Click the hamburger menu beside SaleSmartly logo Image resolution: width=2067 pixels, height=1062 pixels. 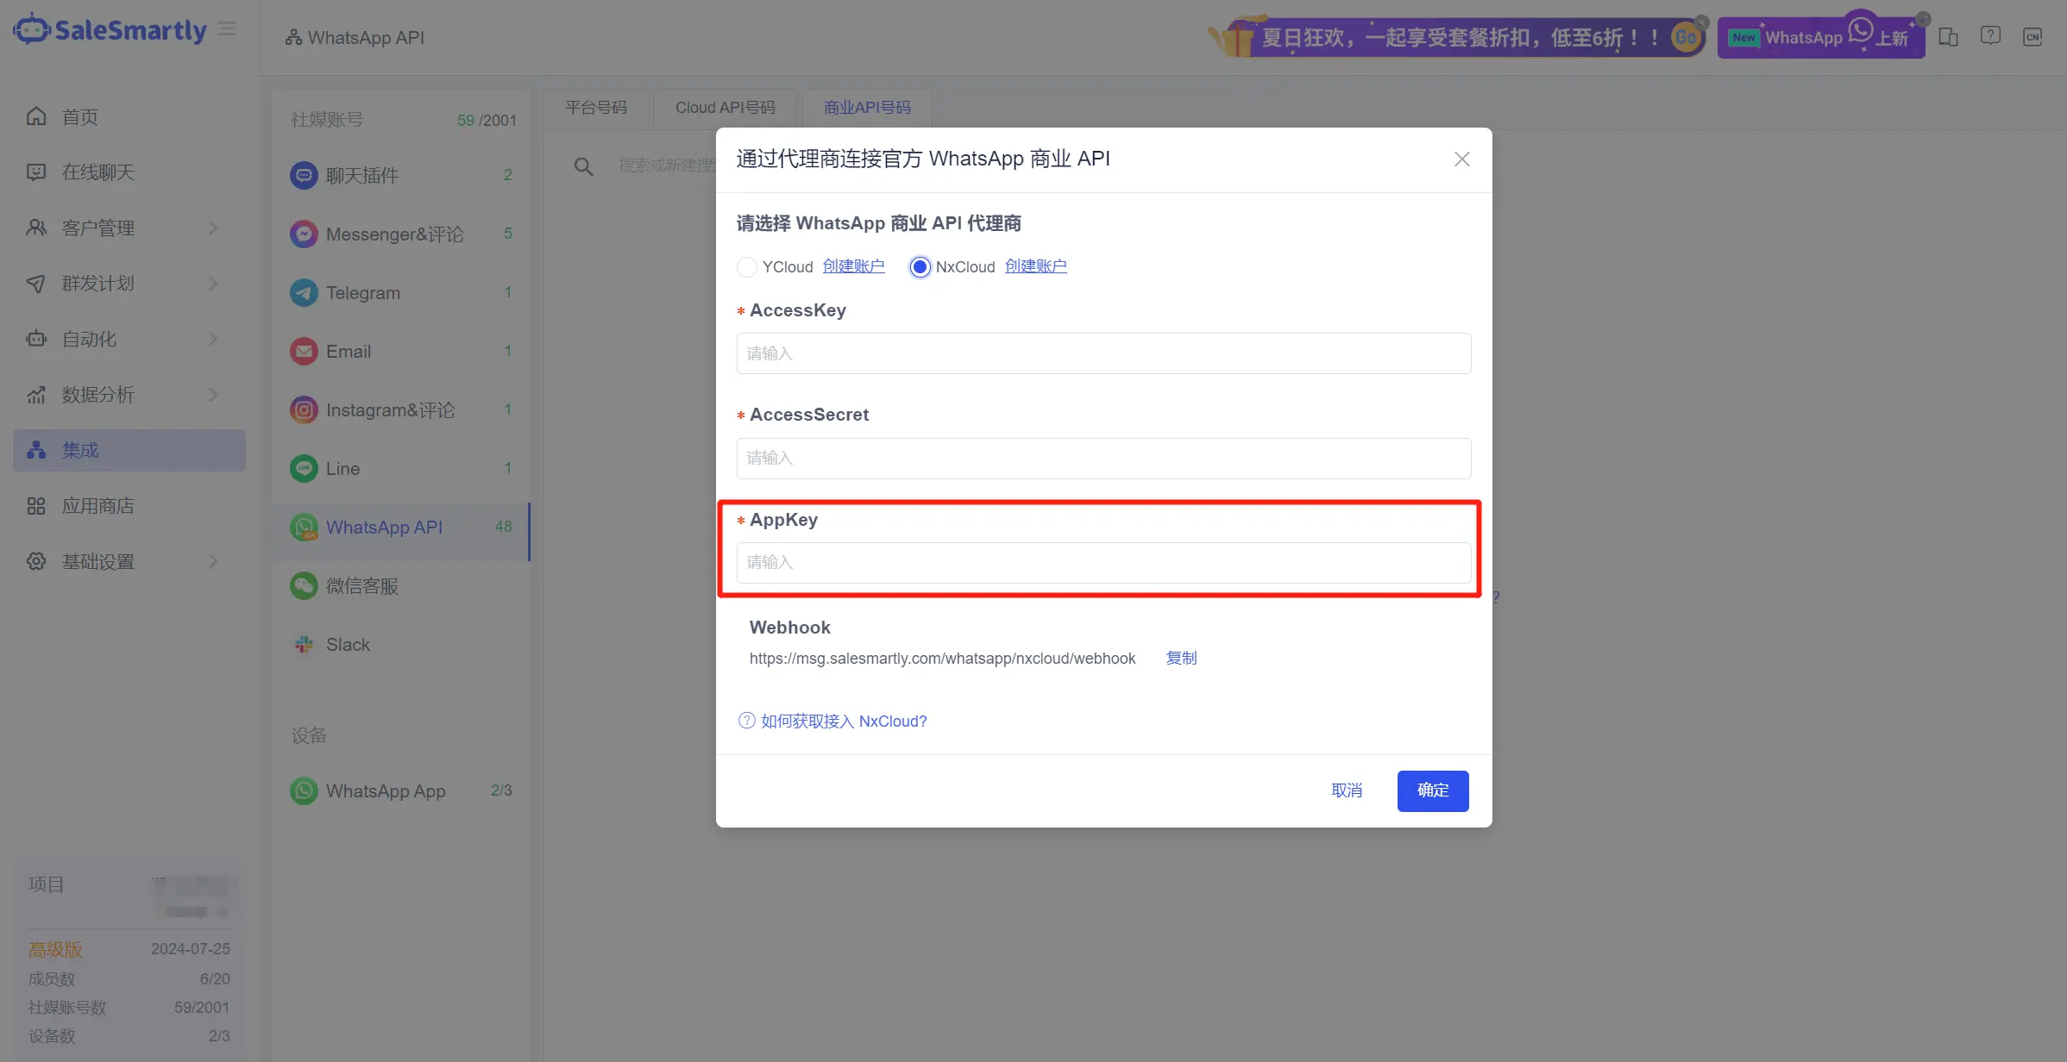(227, 28)
